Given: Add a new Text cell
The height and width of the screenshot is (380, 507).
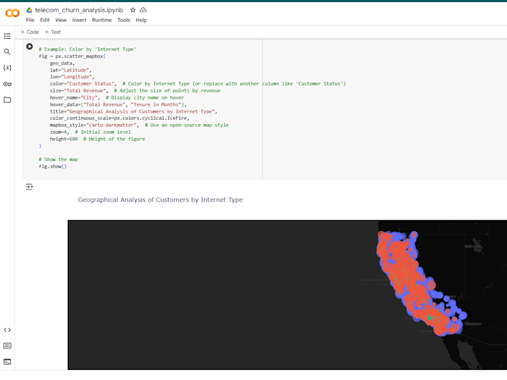Looking at the screenshot, I should coord(53,32).
